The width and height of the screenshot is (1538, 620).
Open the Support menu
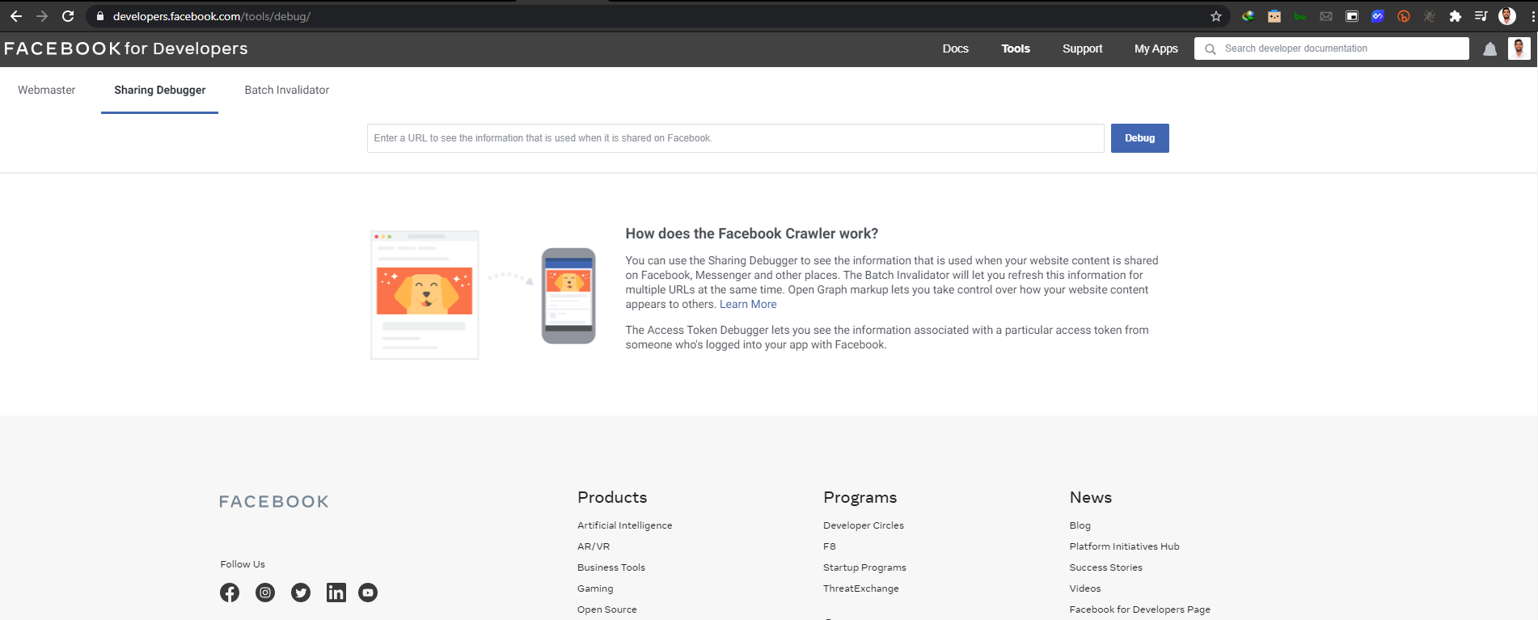point(1082,49)
